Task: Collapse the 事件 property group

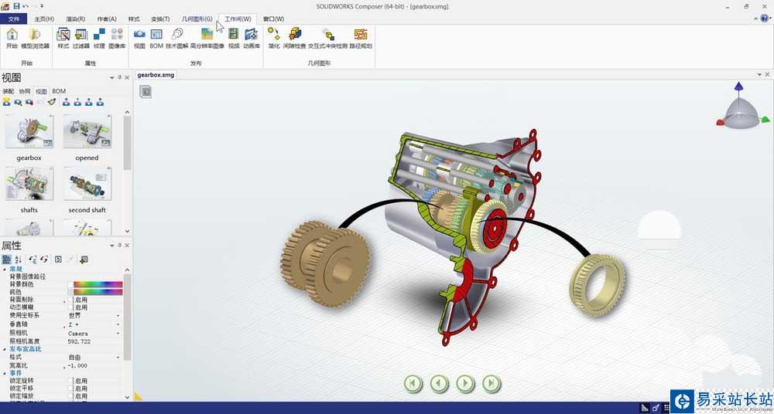Action: (5, 373)
